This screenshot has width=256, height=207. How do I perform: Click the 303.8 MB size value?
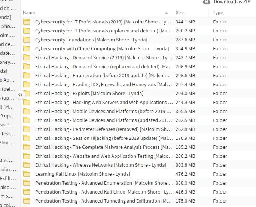(x=185, y=165)
